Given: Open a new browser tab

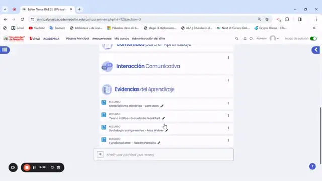Looking at the screenshot, I should point(79,9).
